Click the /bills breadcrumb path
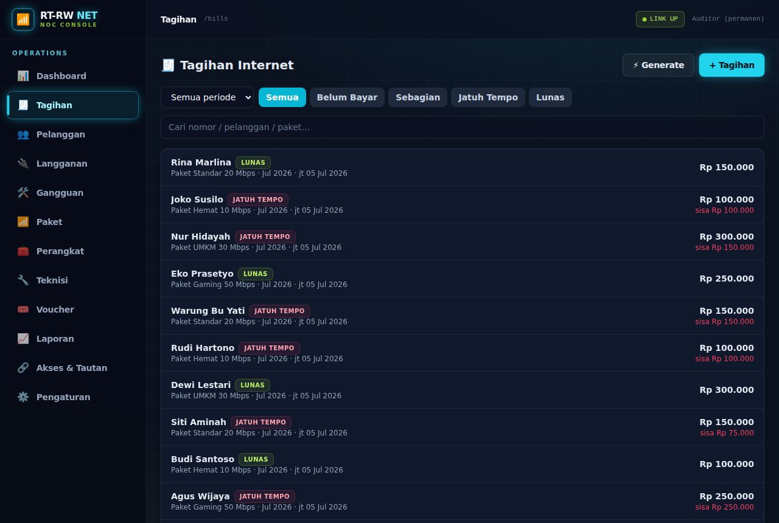 pos(216,19)
